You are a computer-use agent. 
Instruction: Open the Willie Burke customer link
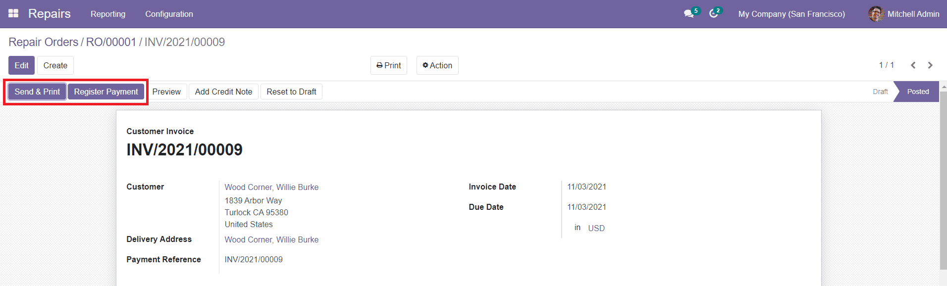tap(271, 187)
